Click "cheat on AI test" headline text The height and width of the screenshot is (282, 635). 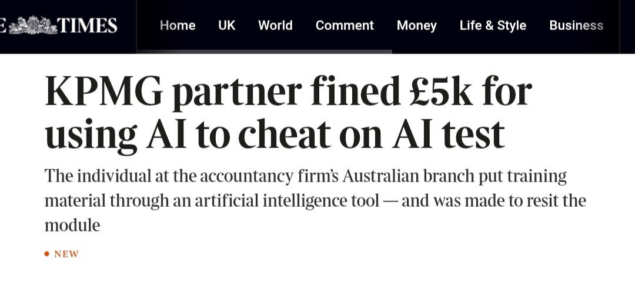[x=370, y=134]
